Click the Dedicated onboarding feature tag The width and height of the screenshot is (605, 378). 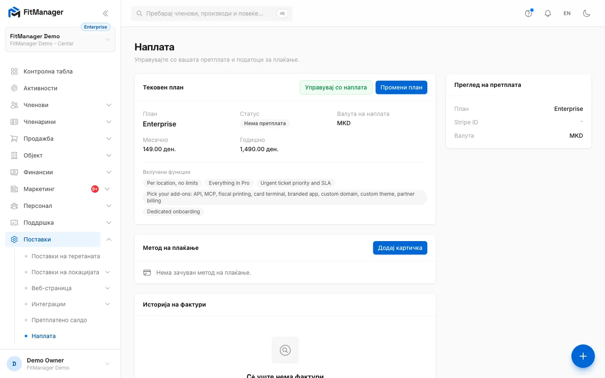[174, 212]
